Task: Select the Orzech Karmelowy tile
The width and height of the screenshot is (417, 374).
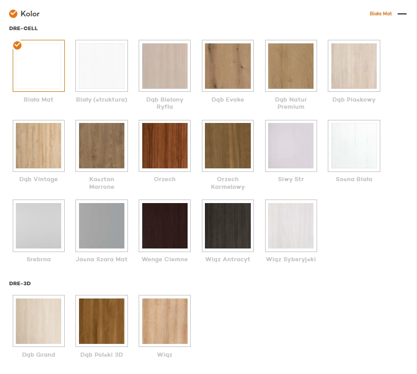Action: [228, 145]
